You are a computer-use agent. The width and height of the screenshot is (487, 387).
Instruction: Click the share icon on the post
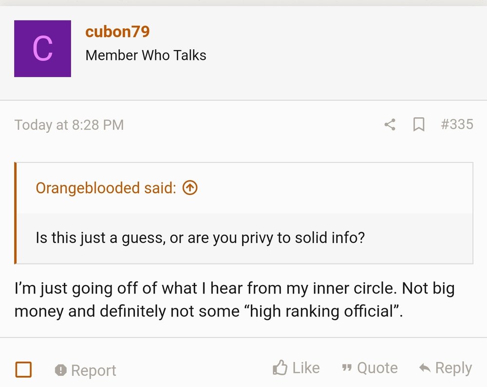click(x=389, y=125)
